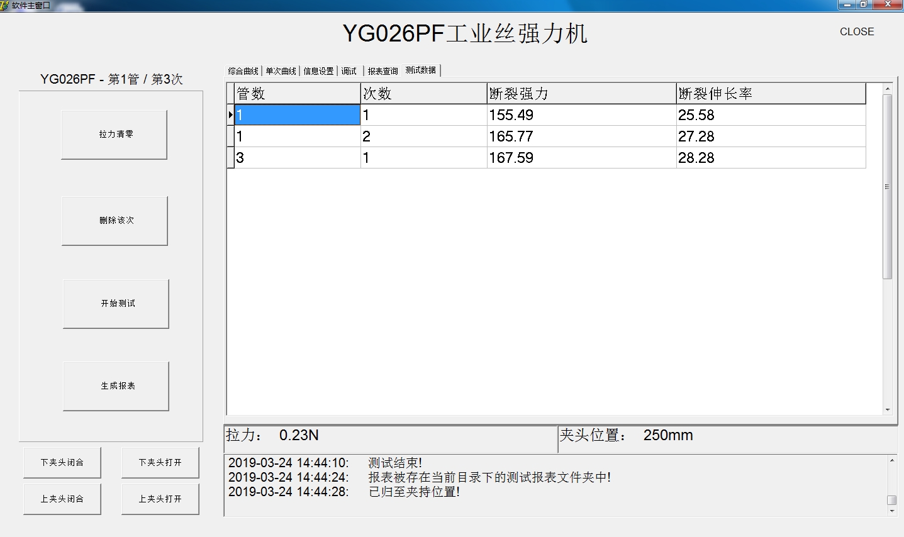Click the current-row arrow indicator of the first row
The image size is (904, 537).
coord(230,115)
